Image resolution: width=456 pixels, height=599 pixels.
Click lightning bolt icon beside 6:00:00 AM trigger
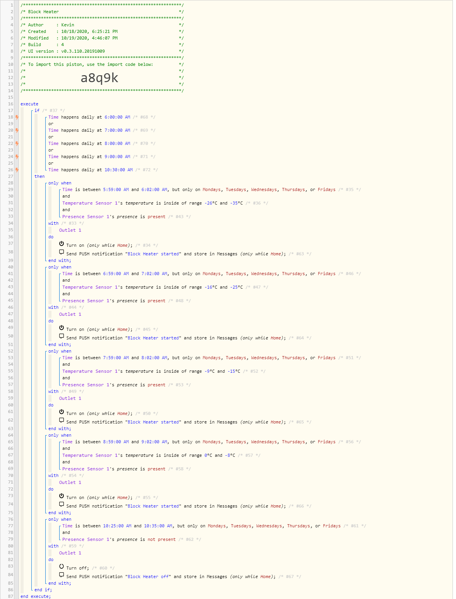tap(17, 117)
